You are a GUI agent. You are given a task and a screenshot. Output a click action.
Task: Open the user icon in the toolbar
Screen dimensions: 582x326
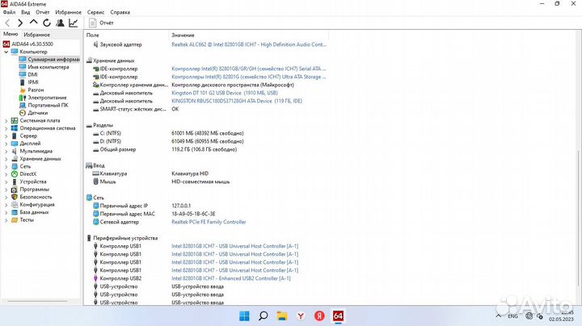[60, 23]
